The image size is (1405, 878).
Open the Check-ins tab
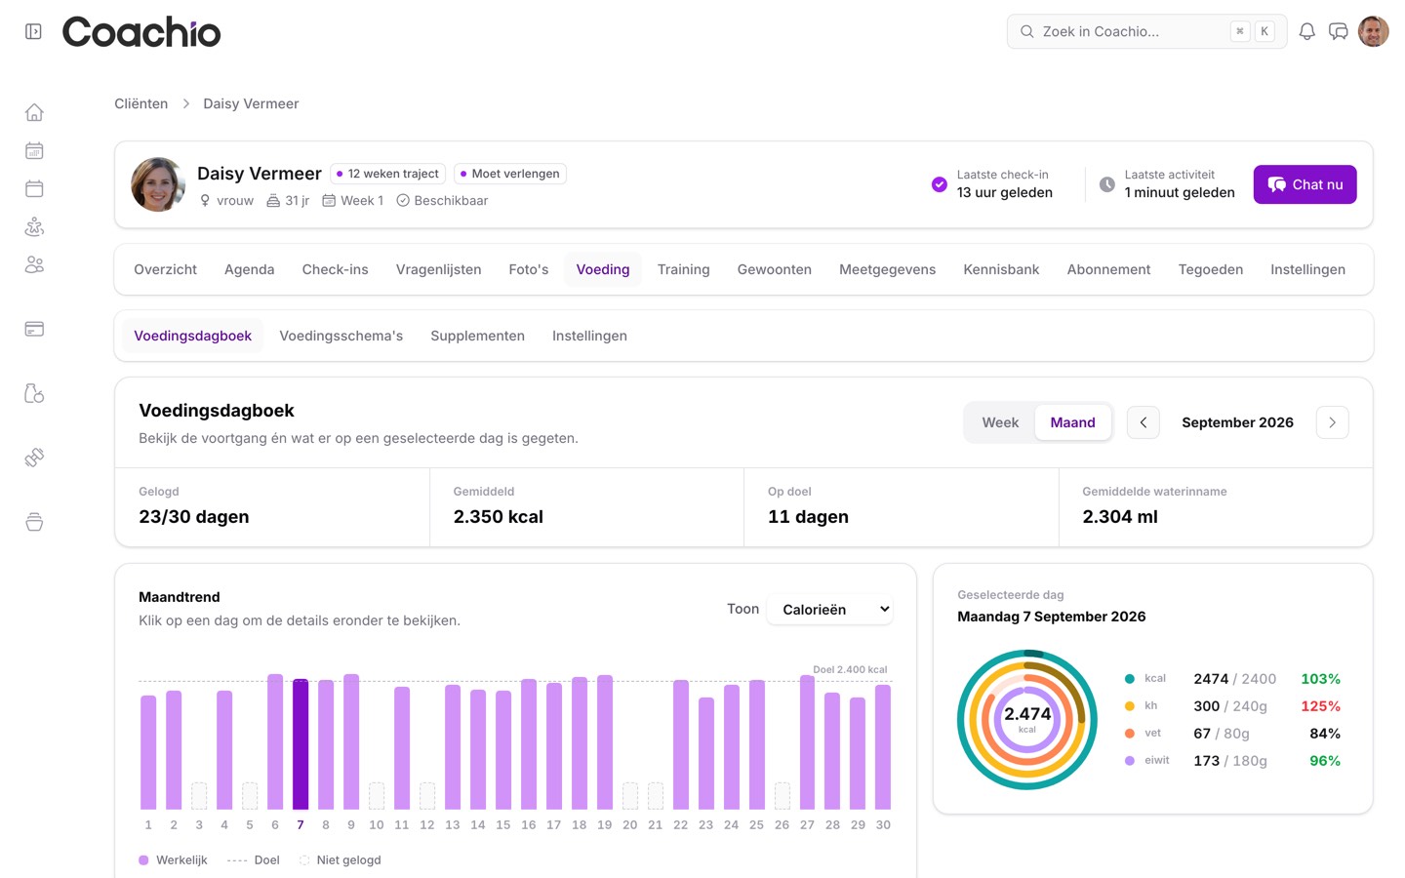pos(335,269)
